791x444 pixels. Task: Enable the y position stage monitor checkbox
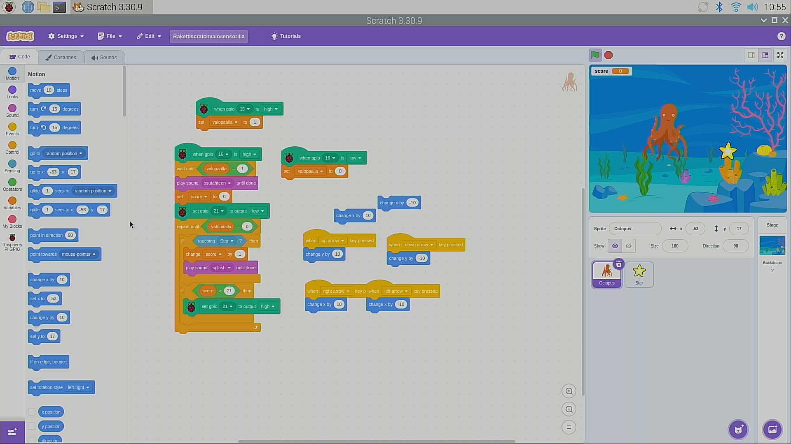[x=31, y=426]
